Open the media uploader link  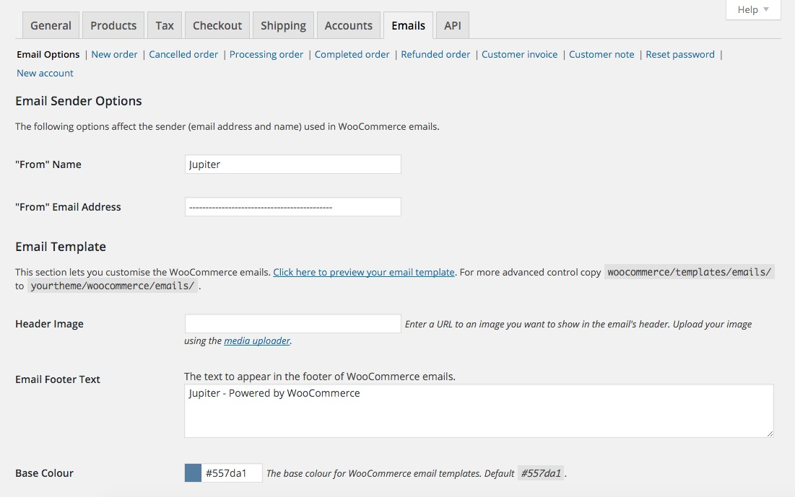tap(257, 340)
